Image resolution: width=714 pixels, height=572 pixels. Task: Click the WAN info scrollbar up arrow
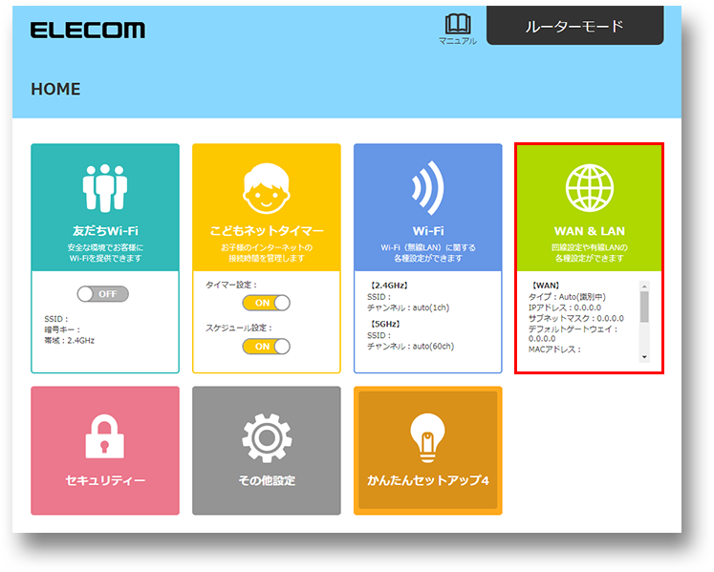coord(644,286)
